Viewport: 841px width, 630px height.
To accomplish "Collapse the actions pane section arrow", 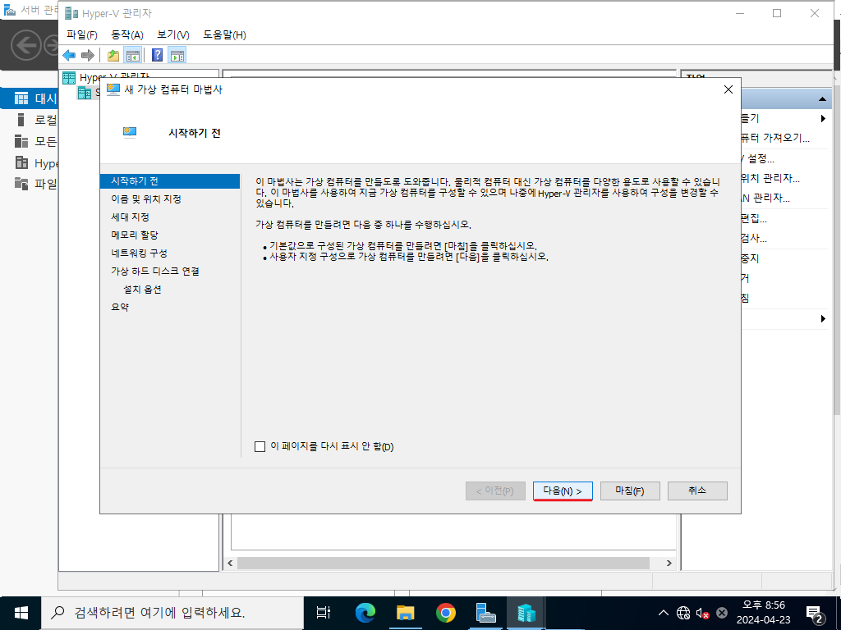I will tap(821, 99).
